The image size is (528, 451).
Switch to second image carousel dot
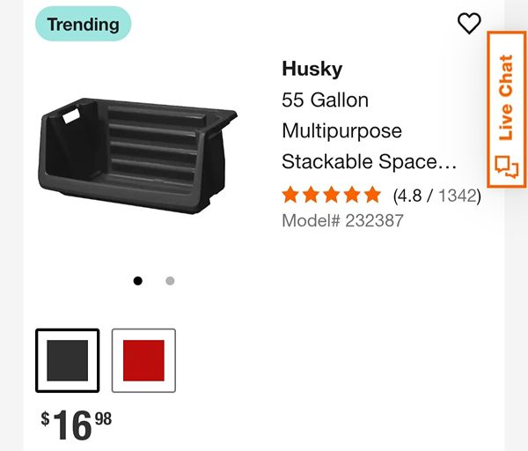click(x=170, y=281)
